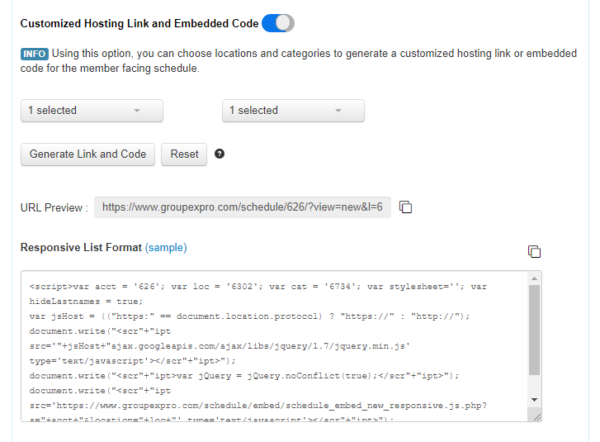The image size is (600, 442).
Task: Copy the URL Preview with the copy icon
Action: tap(405, 207)
